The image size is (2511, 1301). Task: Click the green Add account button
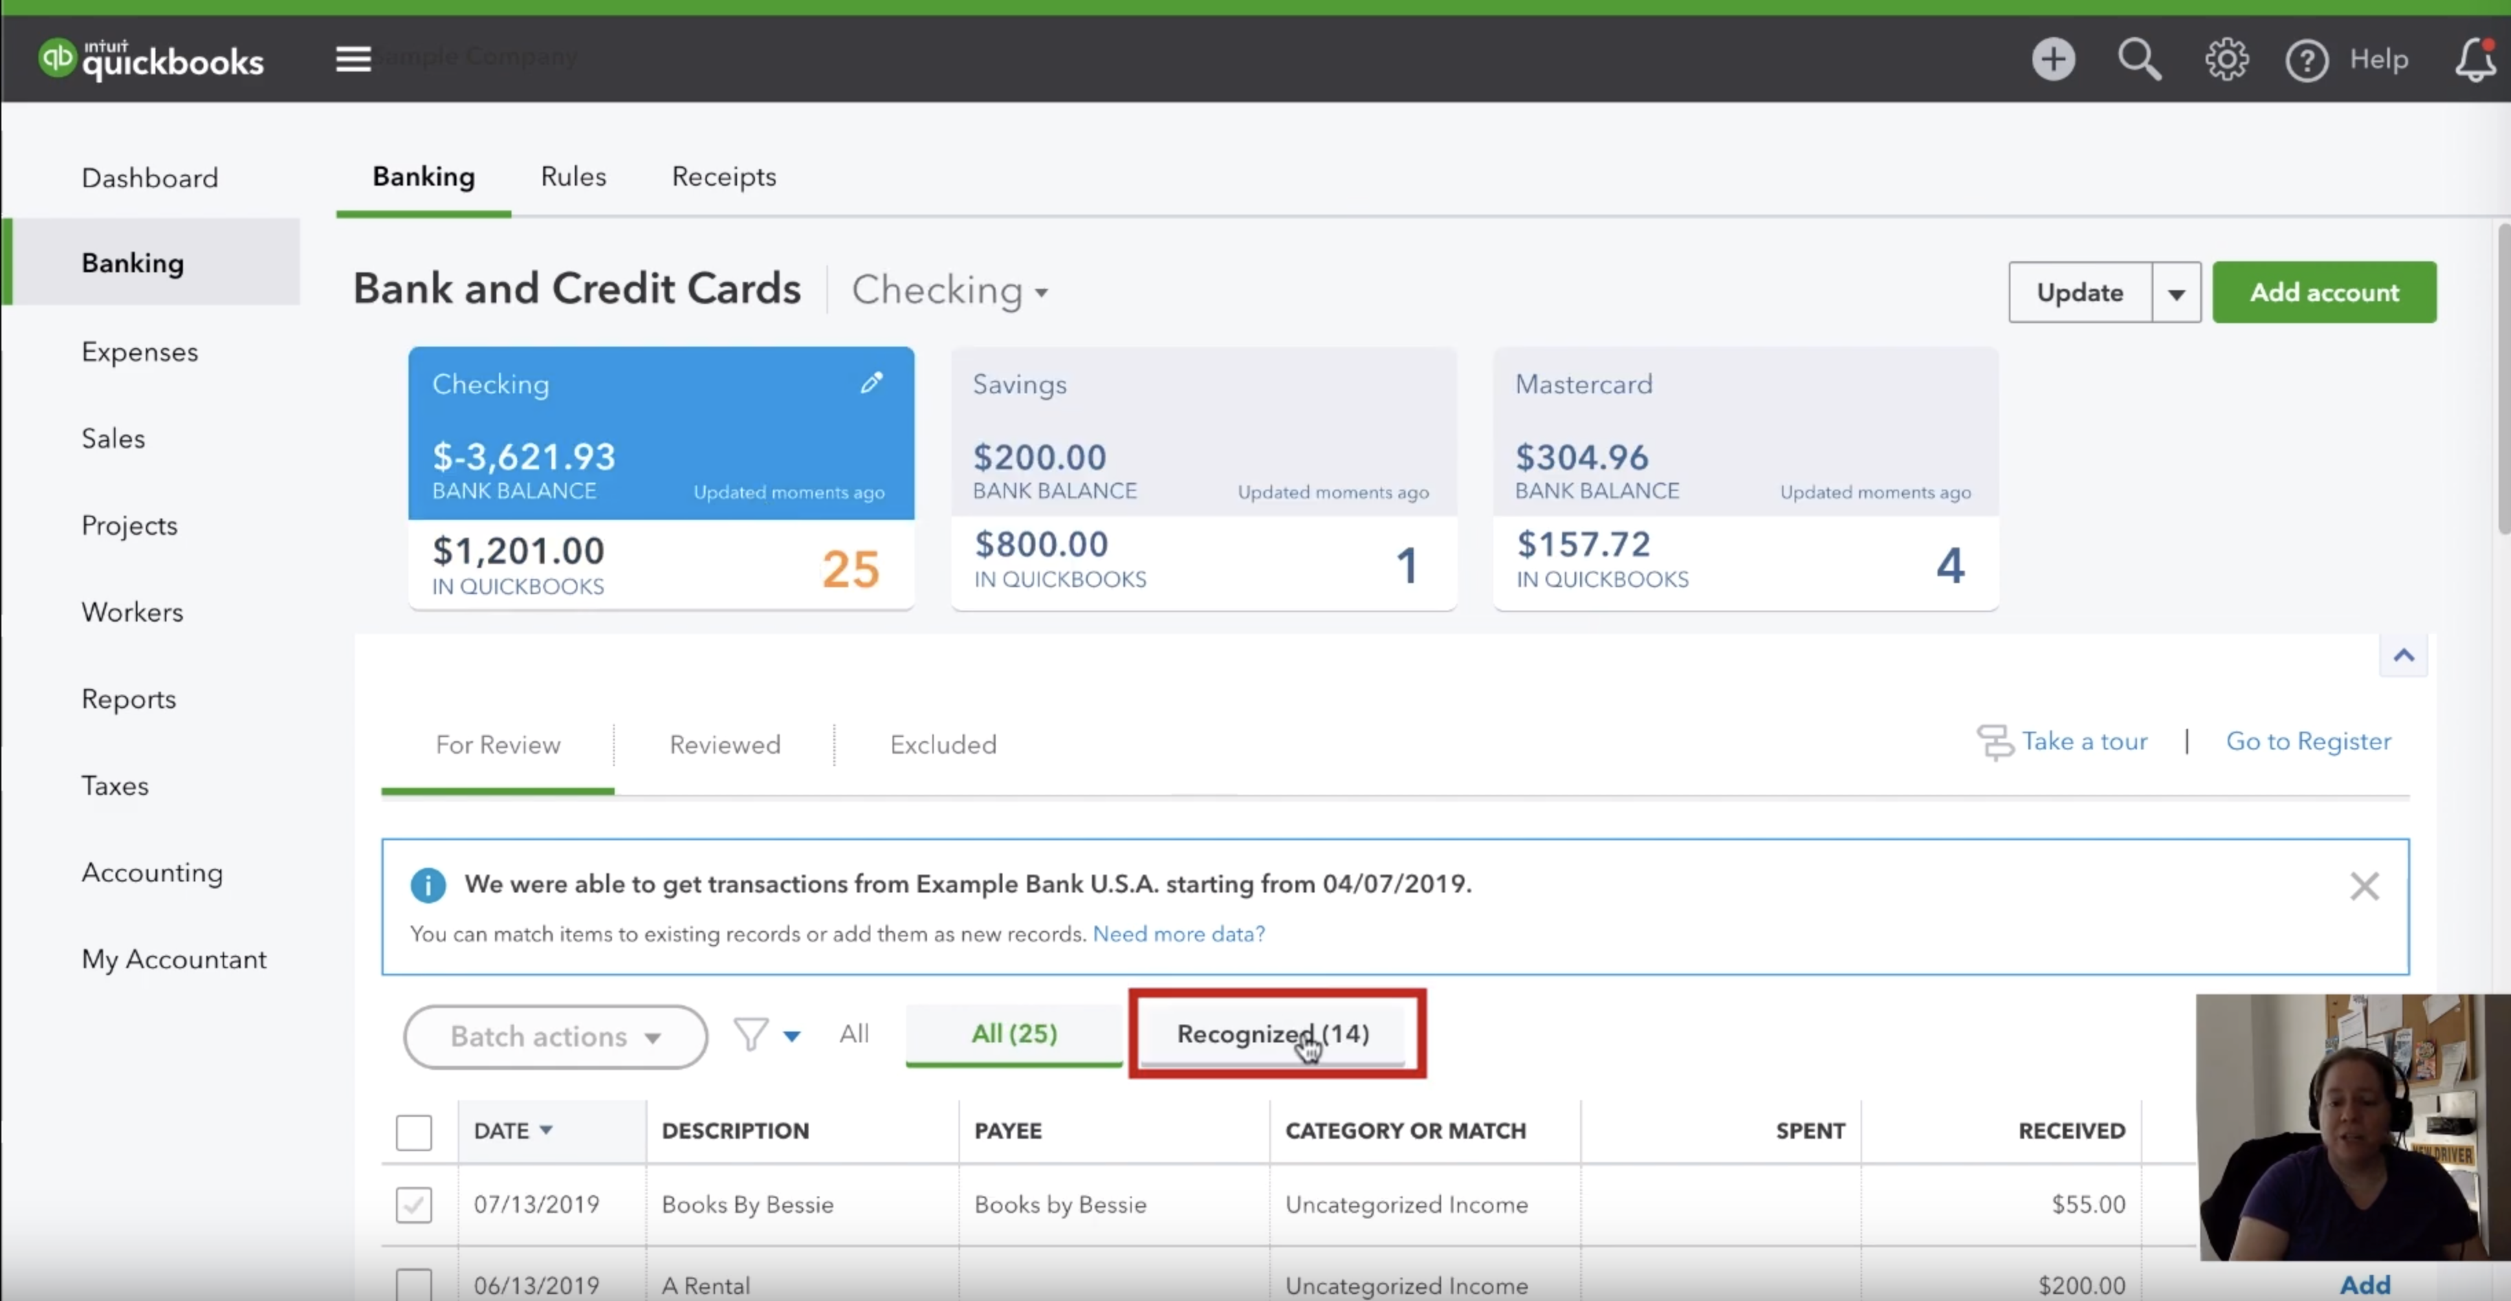(2324, 292)
